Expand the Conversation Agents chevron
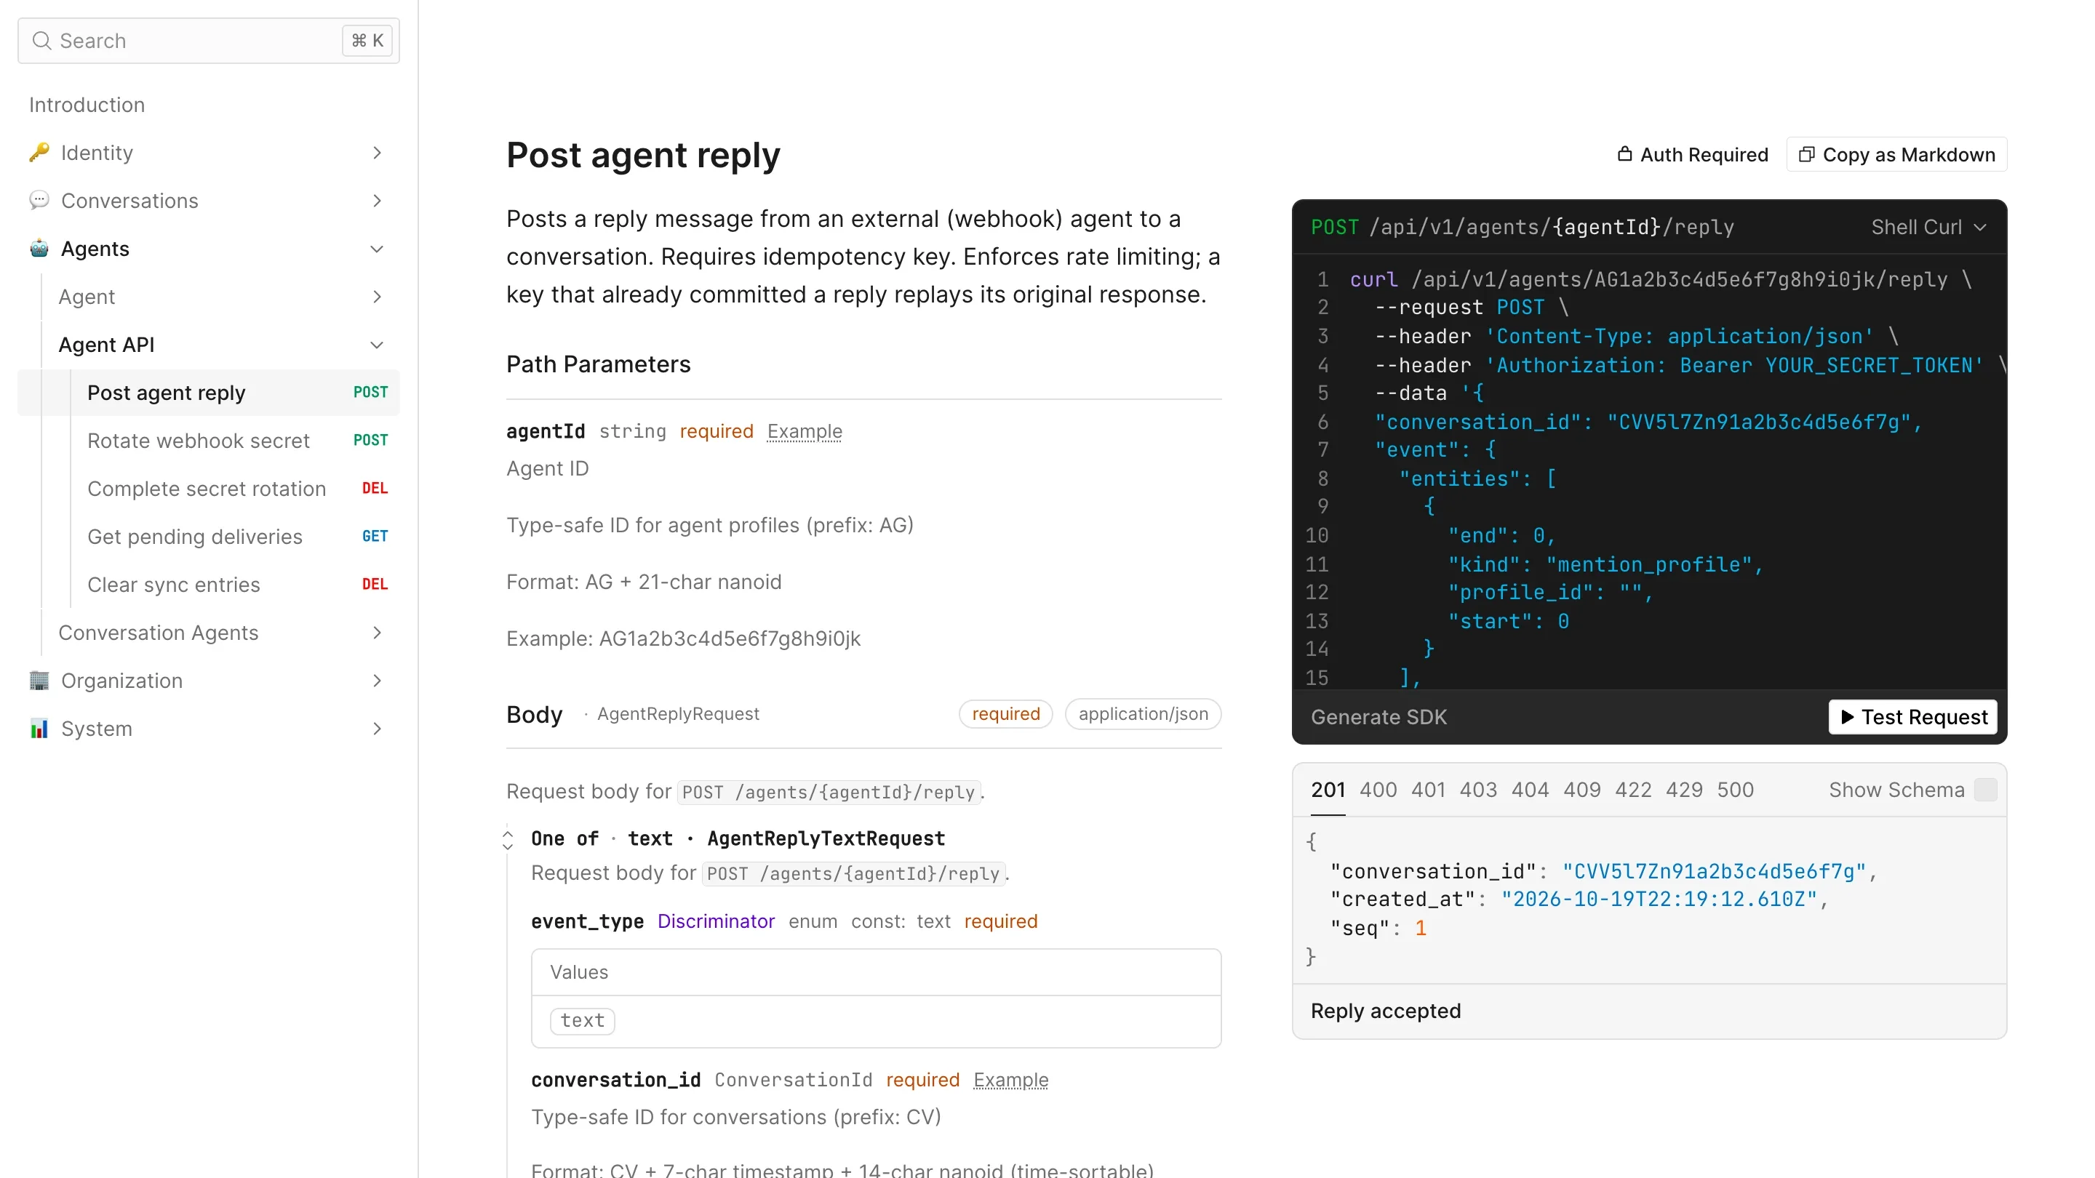This screenshot has width=2095, height=1178. 377,633
